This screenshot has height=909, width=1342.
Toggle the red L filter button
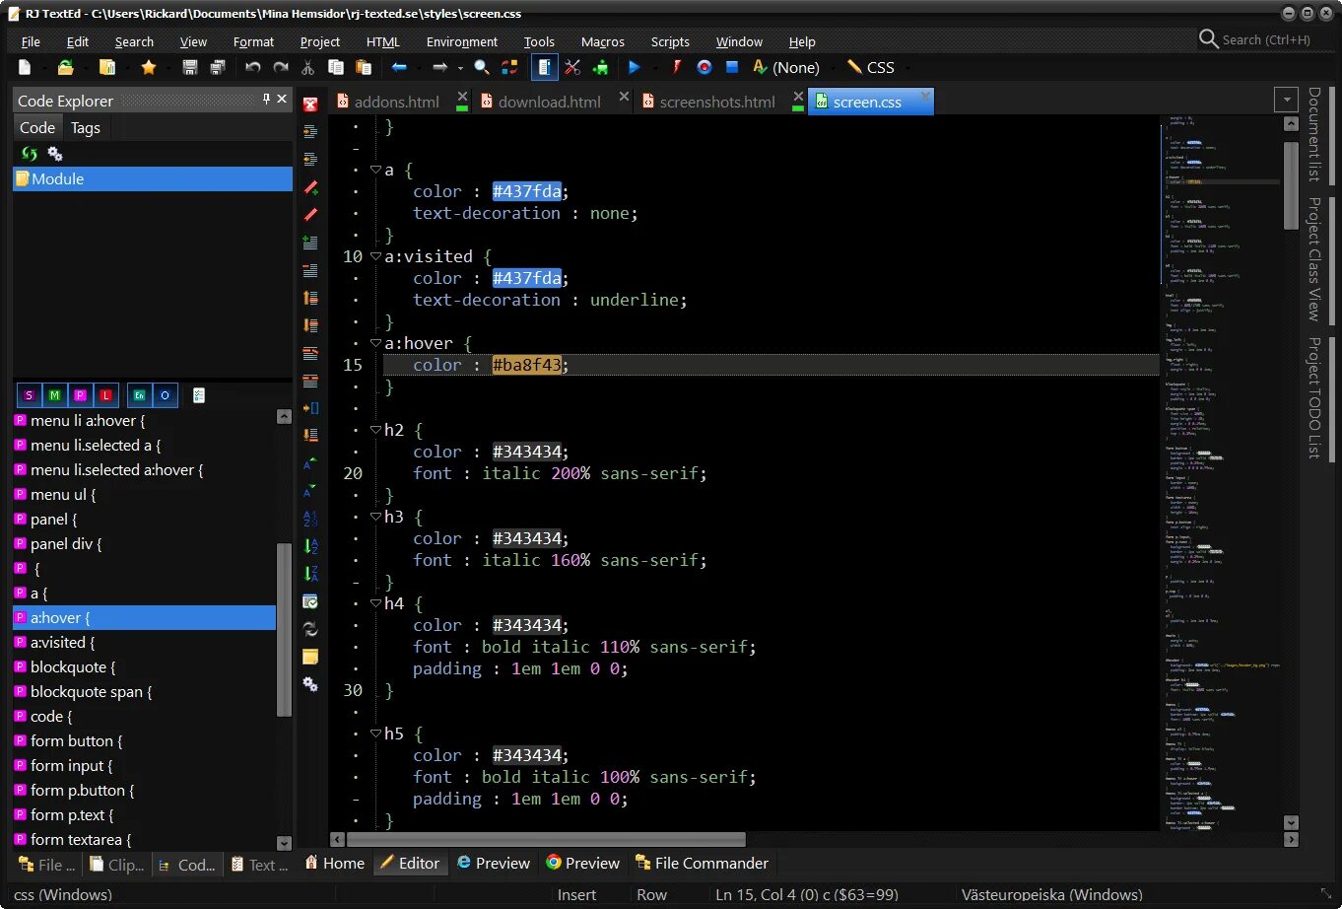[105, 395]
